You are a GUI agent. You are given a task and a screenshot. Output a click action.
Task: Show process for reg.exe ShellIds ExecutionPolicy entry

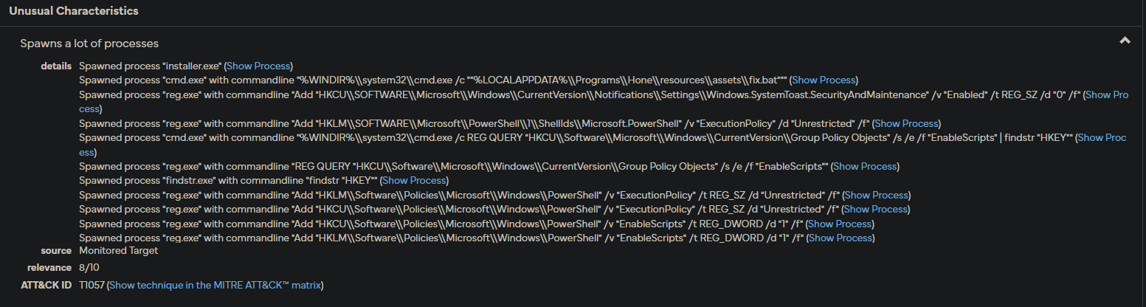[905, 123]
